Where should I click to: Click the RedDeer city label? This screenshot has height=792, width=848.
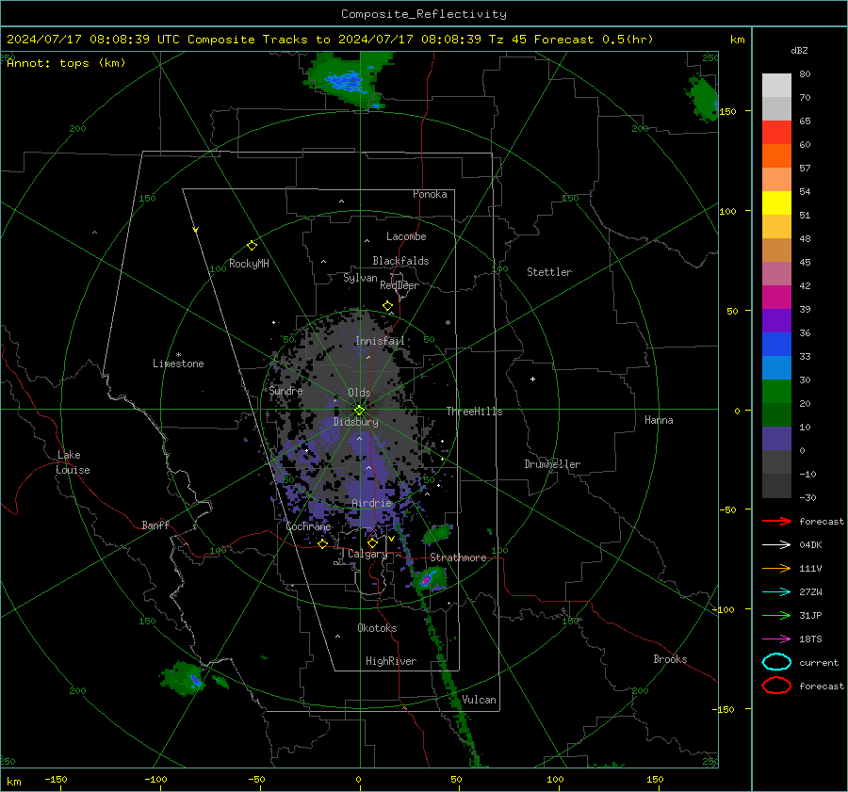400,285
